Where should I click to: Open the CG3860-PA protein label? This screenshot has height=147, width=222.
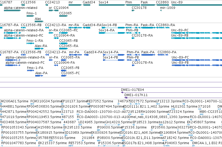pos(167,52)
